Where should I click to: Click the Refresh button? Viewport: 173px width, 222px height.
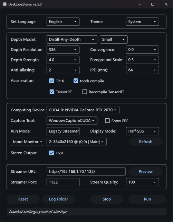tap(146, 142)
